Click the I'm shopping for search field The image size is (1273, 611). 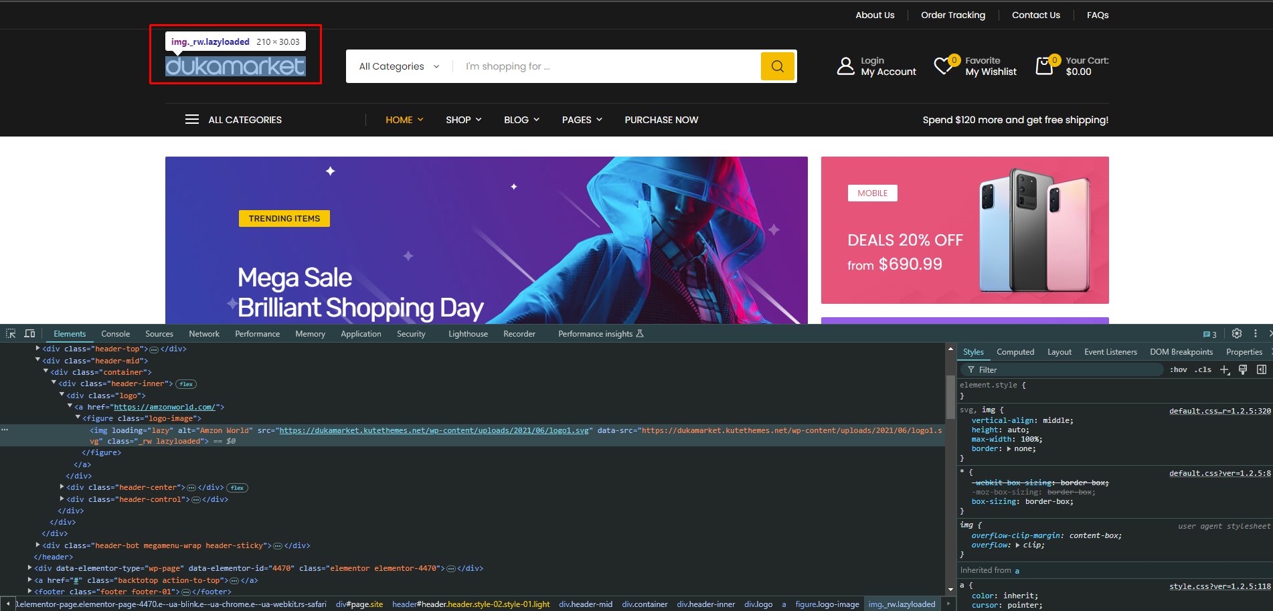pos(606,66)
